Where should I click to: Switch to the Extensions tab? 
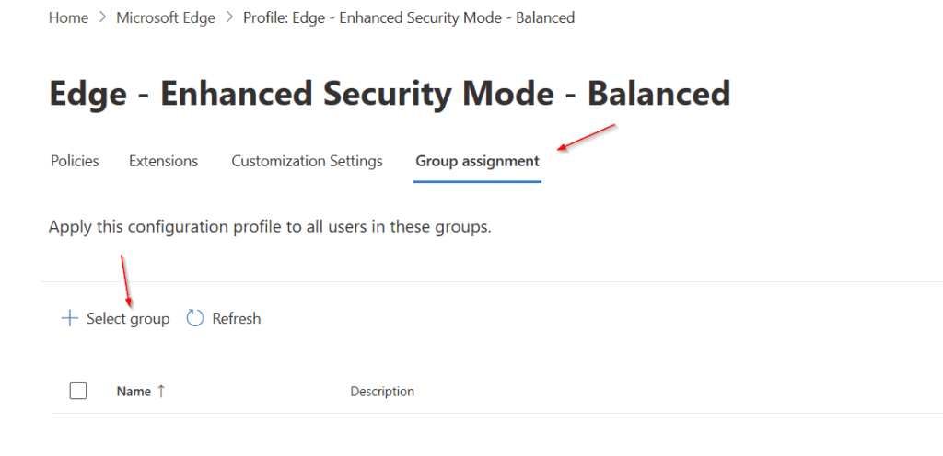163,161
